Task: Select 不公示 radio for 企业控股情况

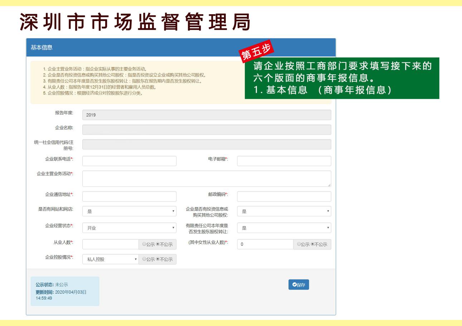Action: click(157, 259)
